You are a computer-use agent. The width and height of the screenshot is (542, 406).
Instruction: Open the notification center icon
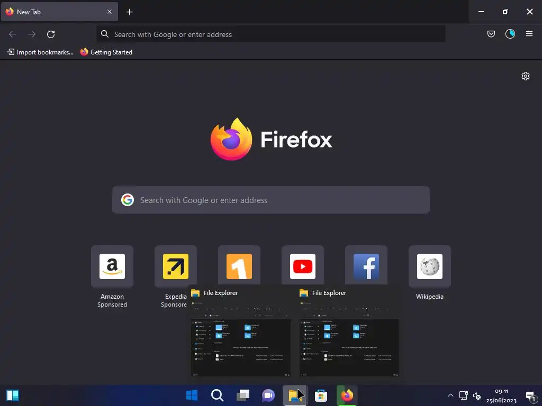(530, 395)
